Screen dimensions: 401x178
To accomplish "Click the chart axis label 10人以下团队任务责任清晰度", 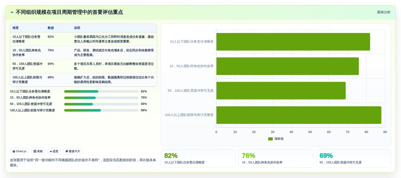I will [x=192, y=42].
